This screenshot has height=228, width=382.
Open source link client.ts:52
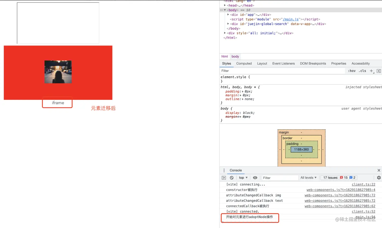tap(363, 212)
